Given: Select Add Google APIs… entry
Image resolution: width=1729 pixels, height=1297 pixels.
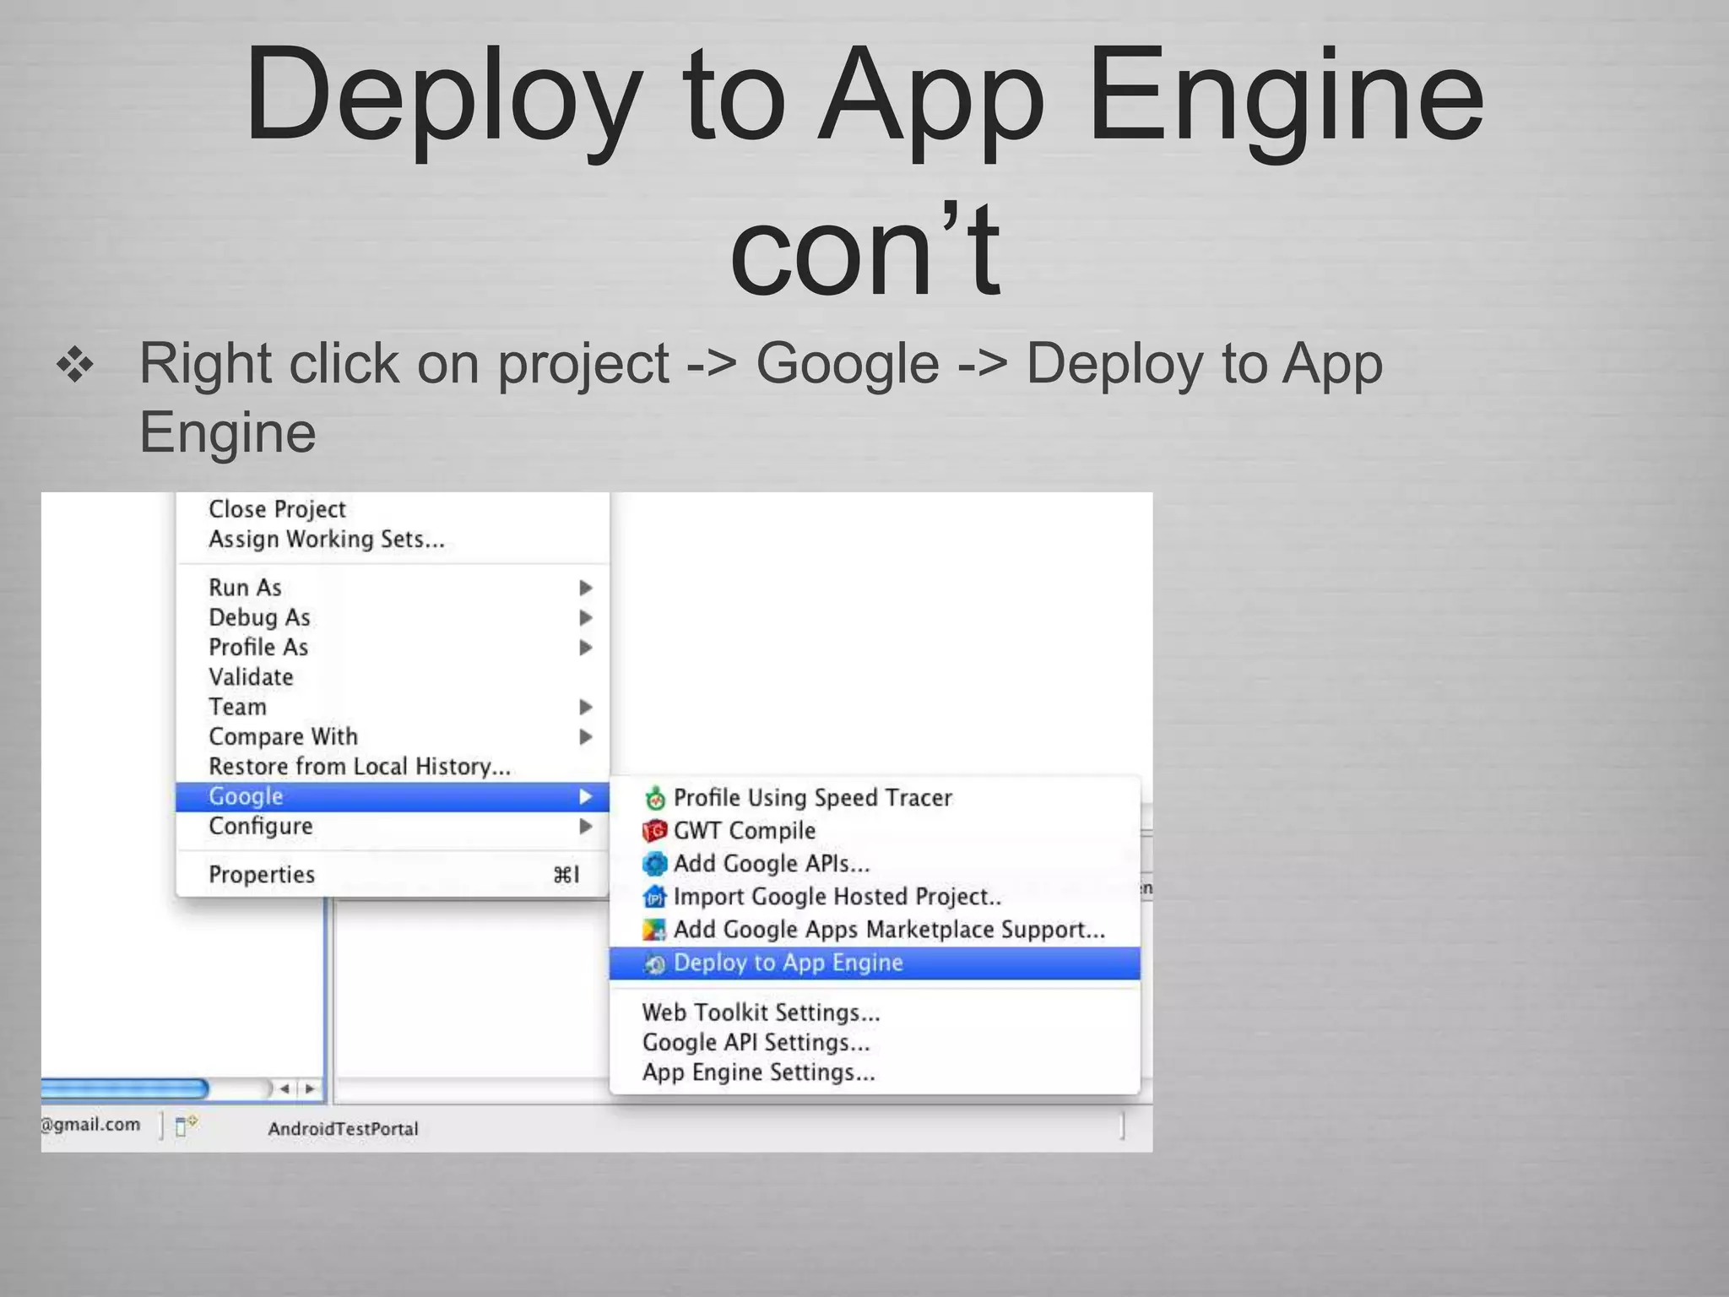Looking at the screenshot, I should [x=875, y=864].
